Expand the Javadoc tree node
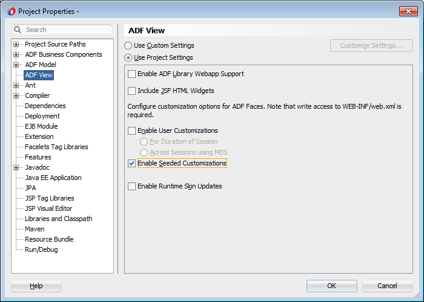Screen dimensions: 424x302 tap(16, 167)
